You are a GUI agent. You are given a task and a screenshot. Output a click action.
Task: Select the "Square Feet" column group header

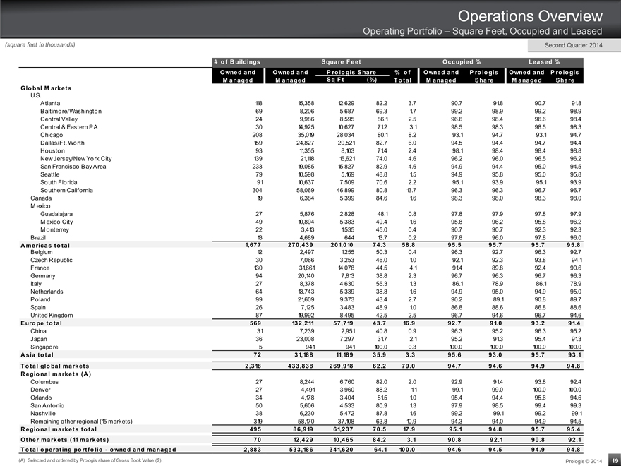coord(341,61)
